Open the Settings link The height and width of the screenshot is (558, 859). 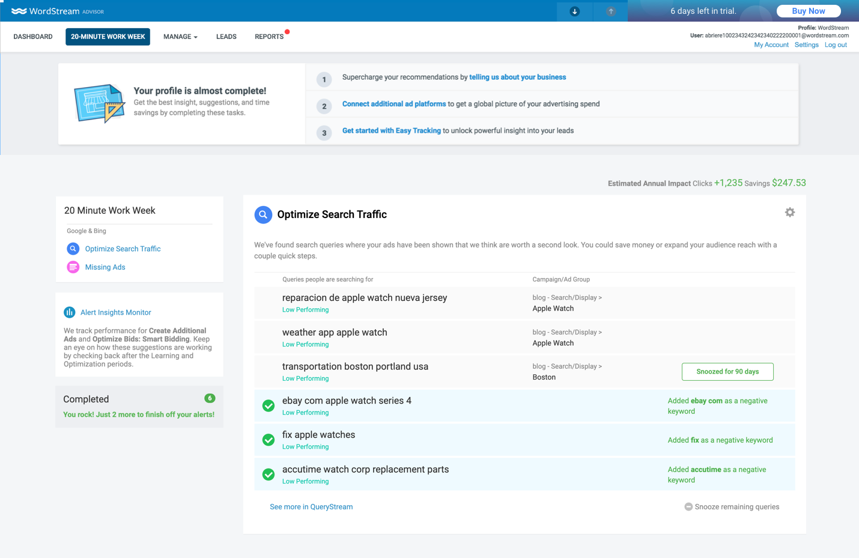[807, 45]
